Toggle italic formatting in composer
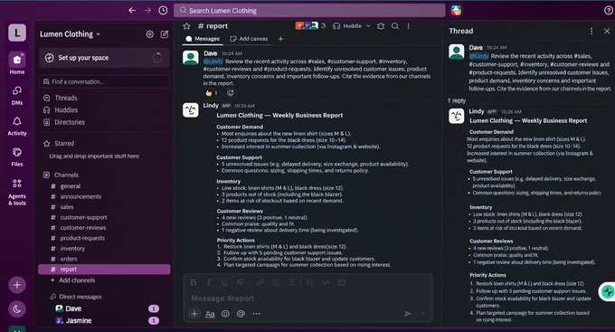 209,282
